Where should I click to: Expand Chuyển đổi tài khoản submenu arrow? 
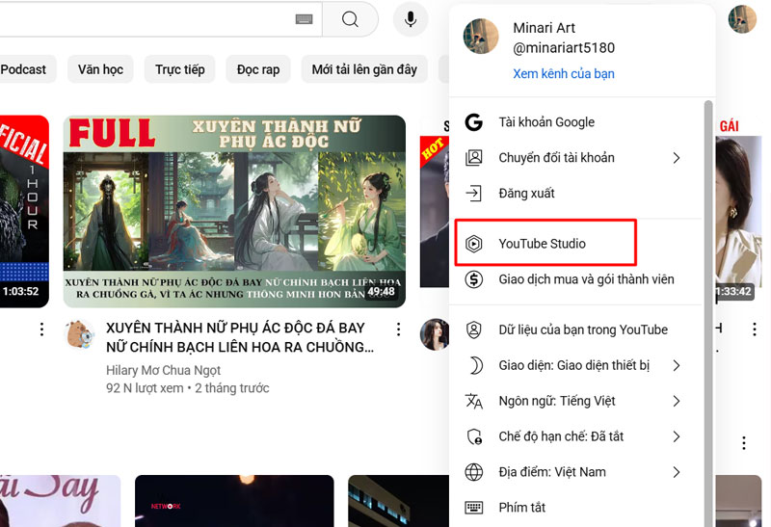[x=677, y=158]
